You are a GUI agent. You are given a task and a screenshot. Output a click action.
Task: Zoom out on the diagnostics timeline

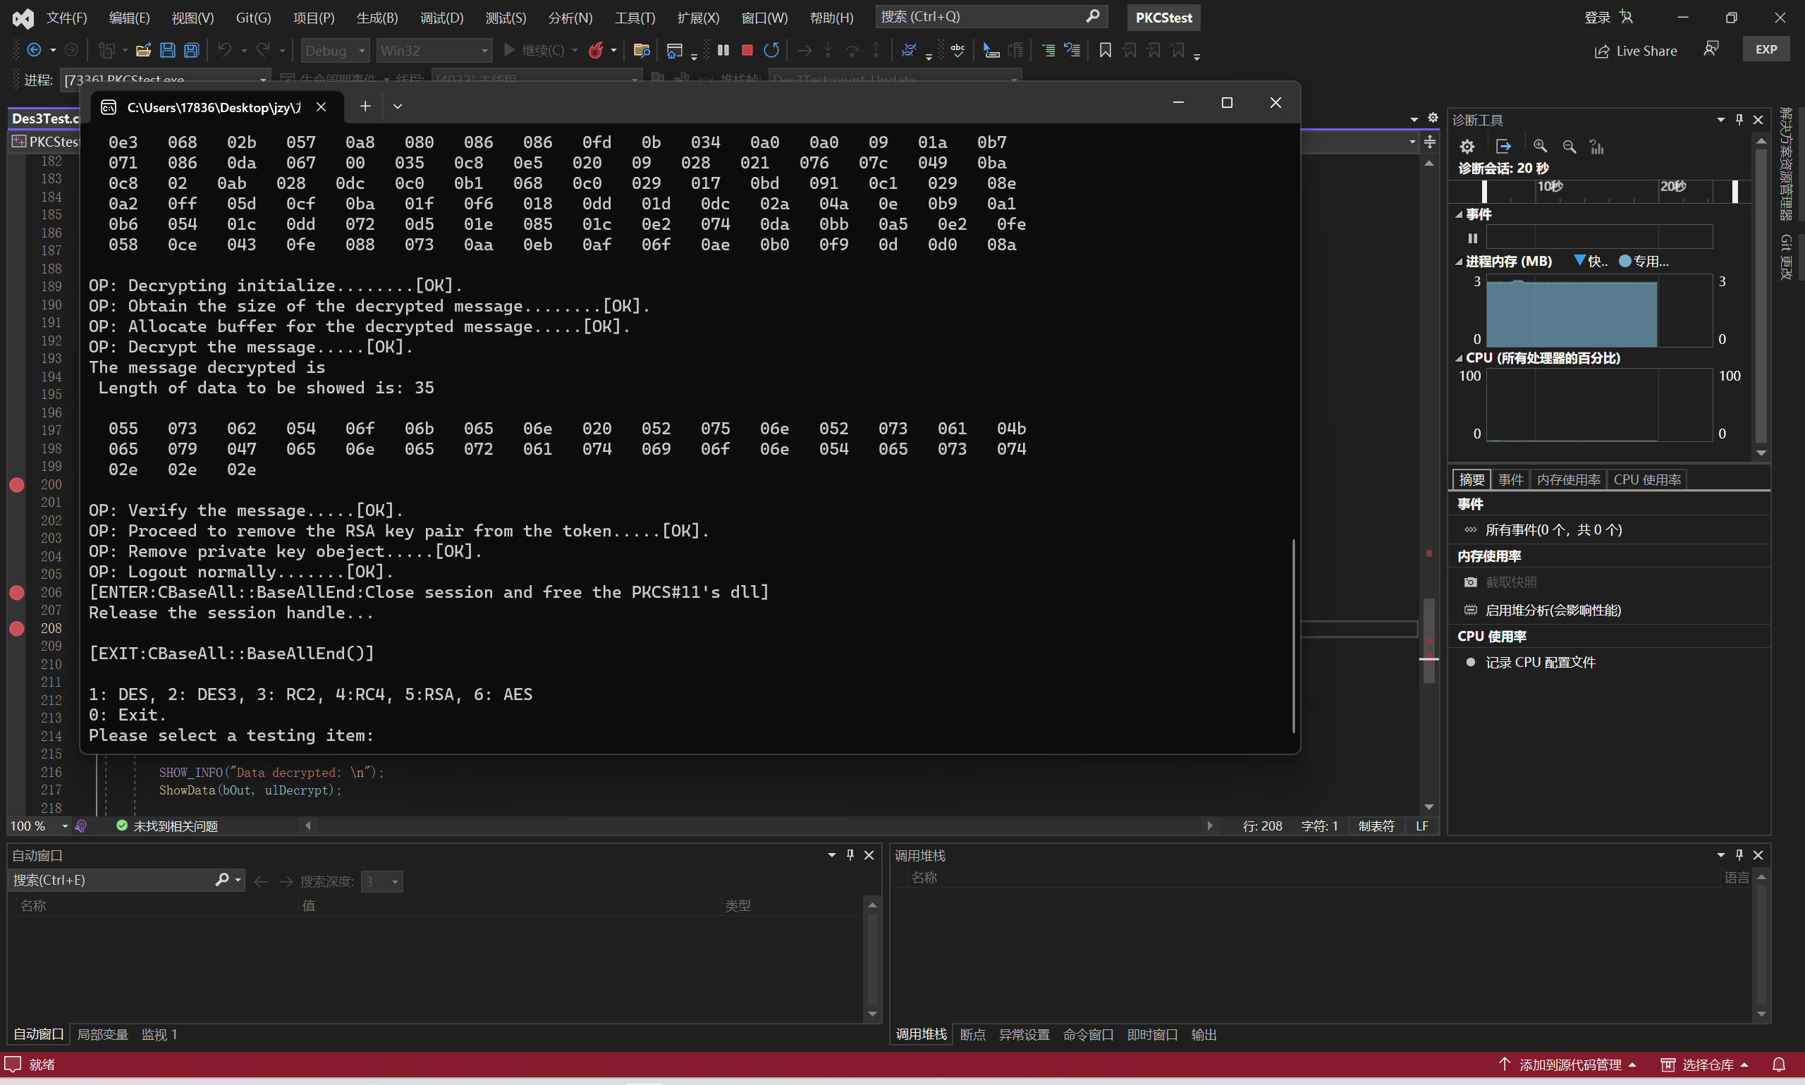pos(1569,146)
